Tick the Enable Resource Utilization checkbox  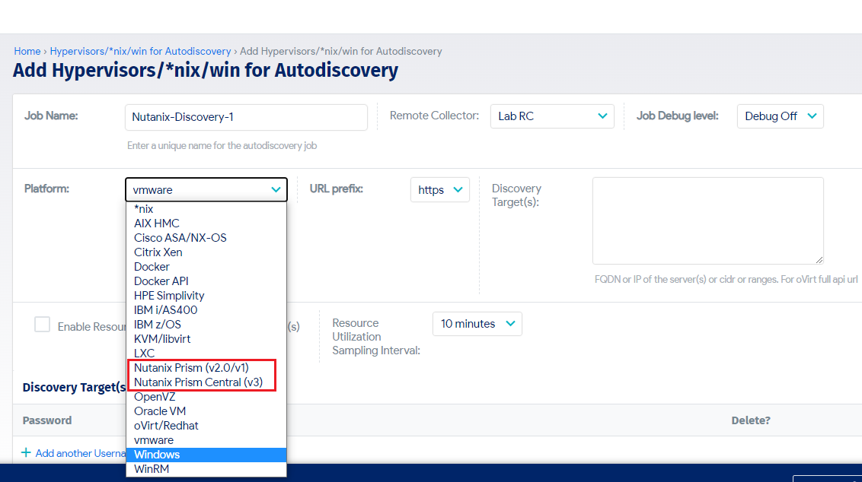43,325
